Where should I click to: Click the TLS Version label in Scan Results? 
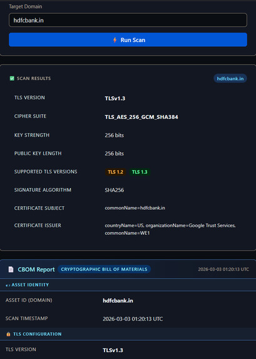(x=29, y=98)
